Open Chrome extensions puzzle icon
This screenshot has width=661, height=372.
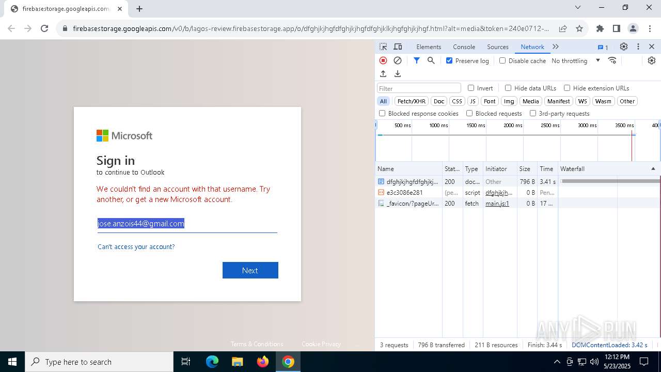pyautogui.click(x=600, y=28)
